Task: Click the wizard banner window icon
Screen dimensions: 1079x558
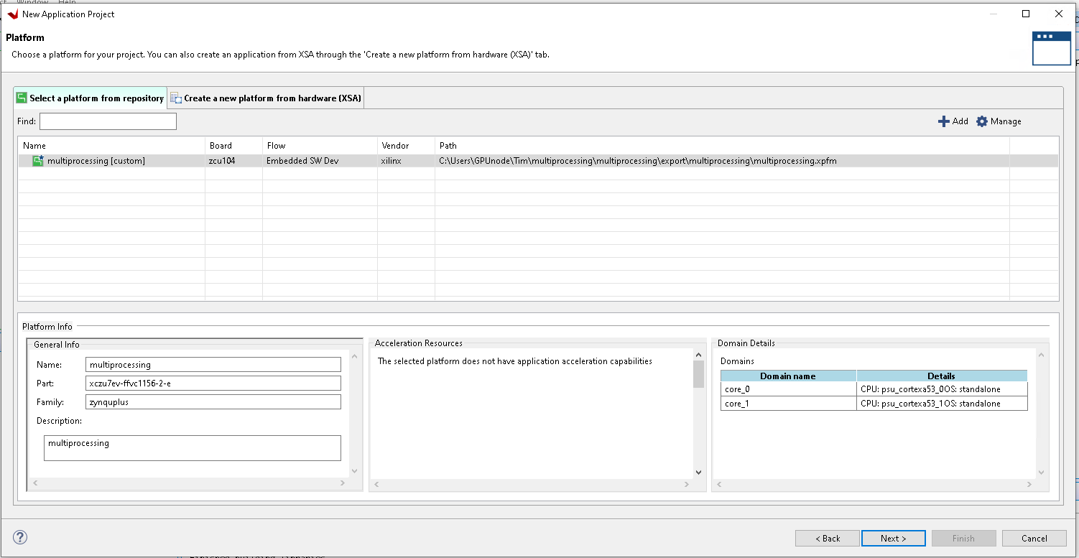Action: click(x=1051, y=48)
